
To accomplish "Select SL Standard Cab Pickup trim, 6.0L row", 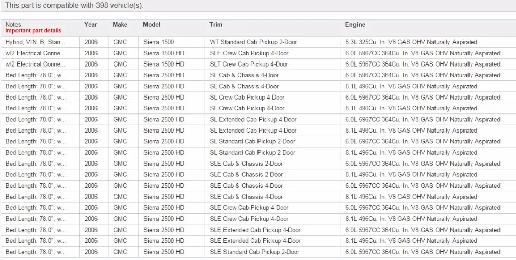I will tap(252, 141).
